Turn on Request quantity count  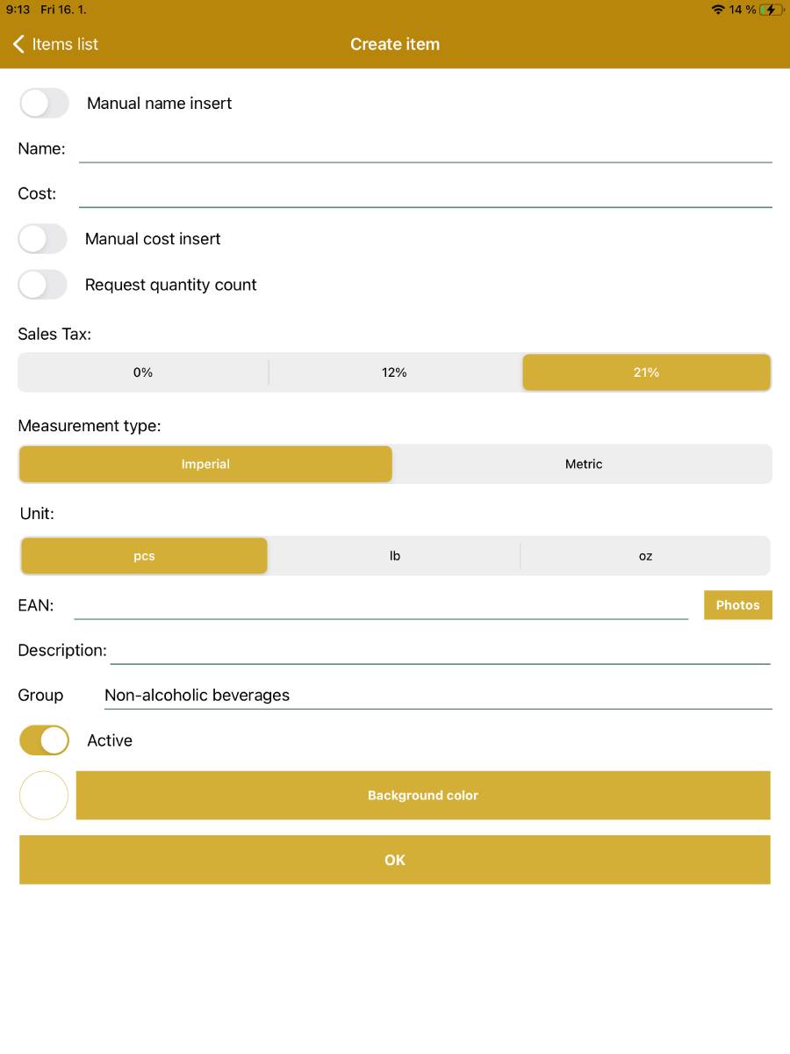(42, 284)
